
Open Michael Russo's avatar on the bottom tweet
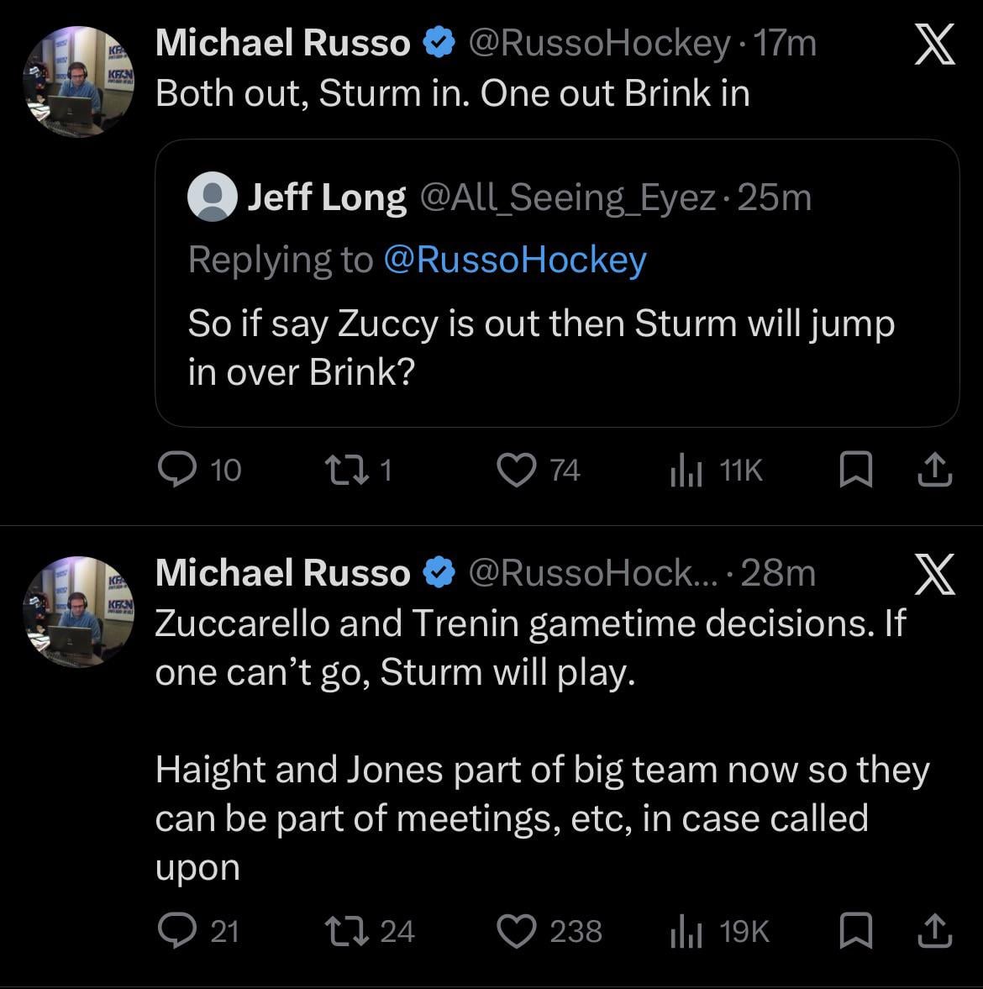coord(78,611)
